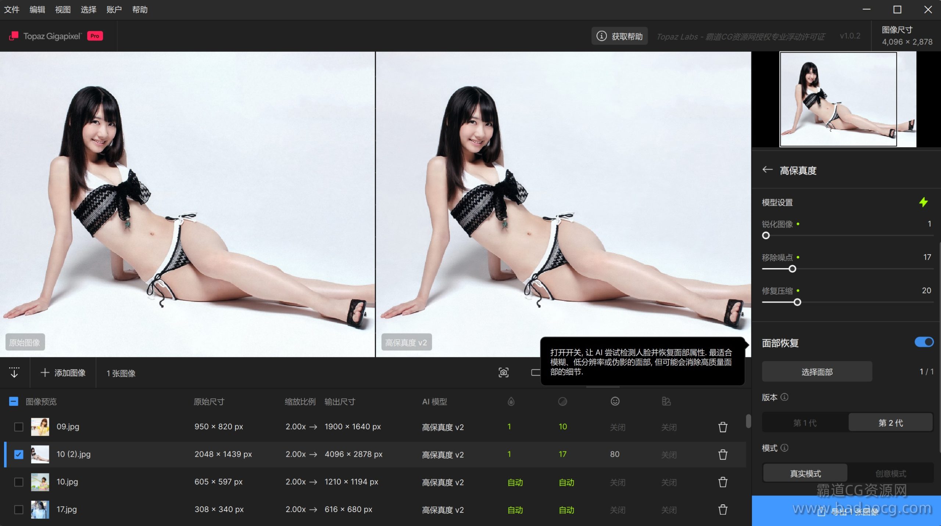Click the collapse file list down-arrow icon
Screen dimensions: 941x526
coord(14,372)
